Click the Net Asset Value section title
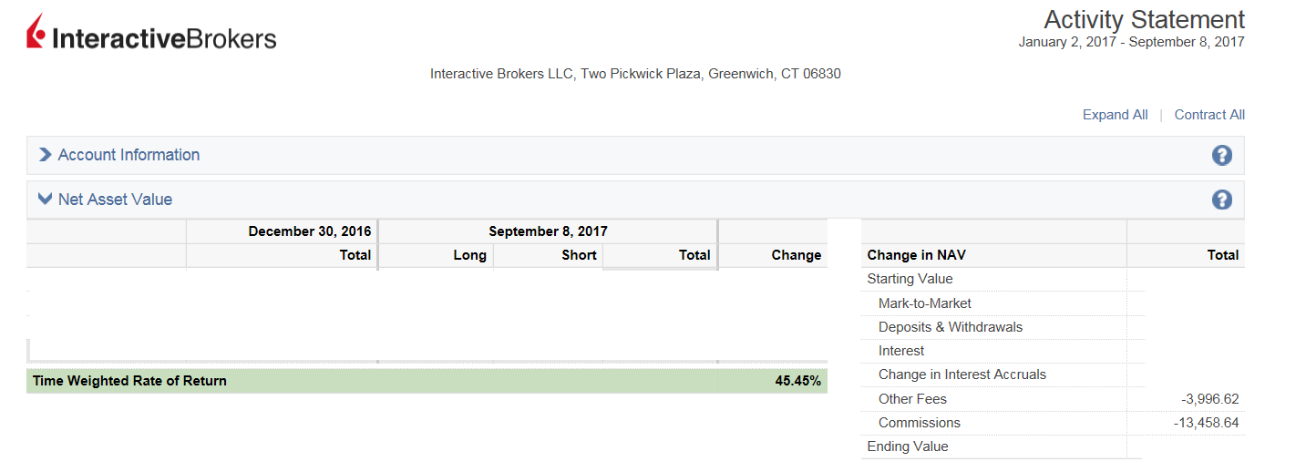Screen dimensions: 1306x472 115,200
